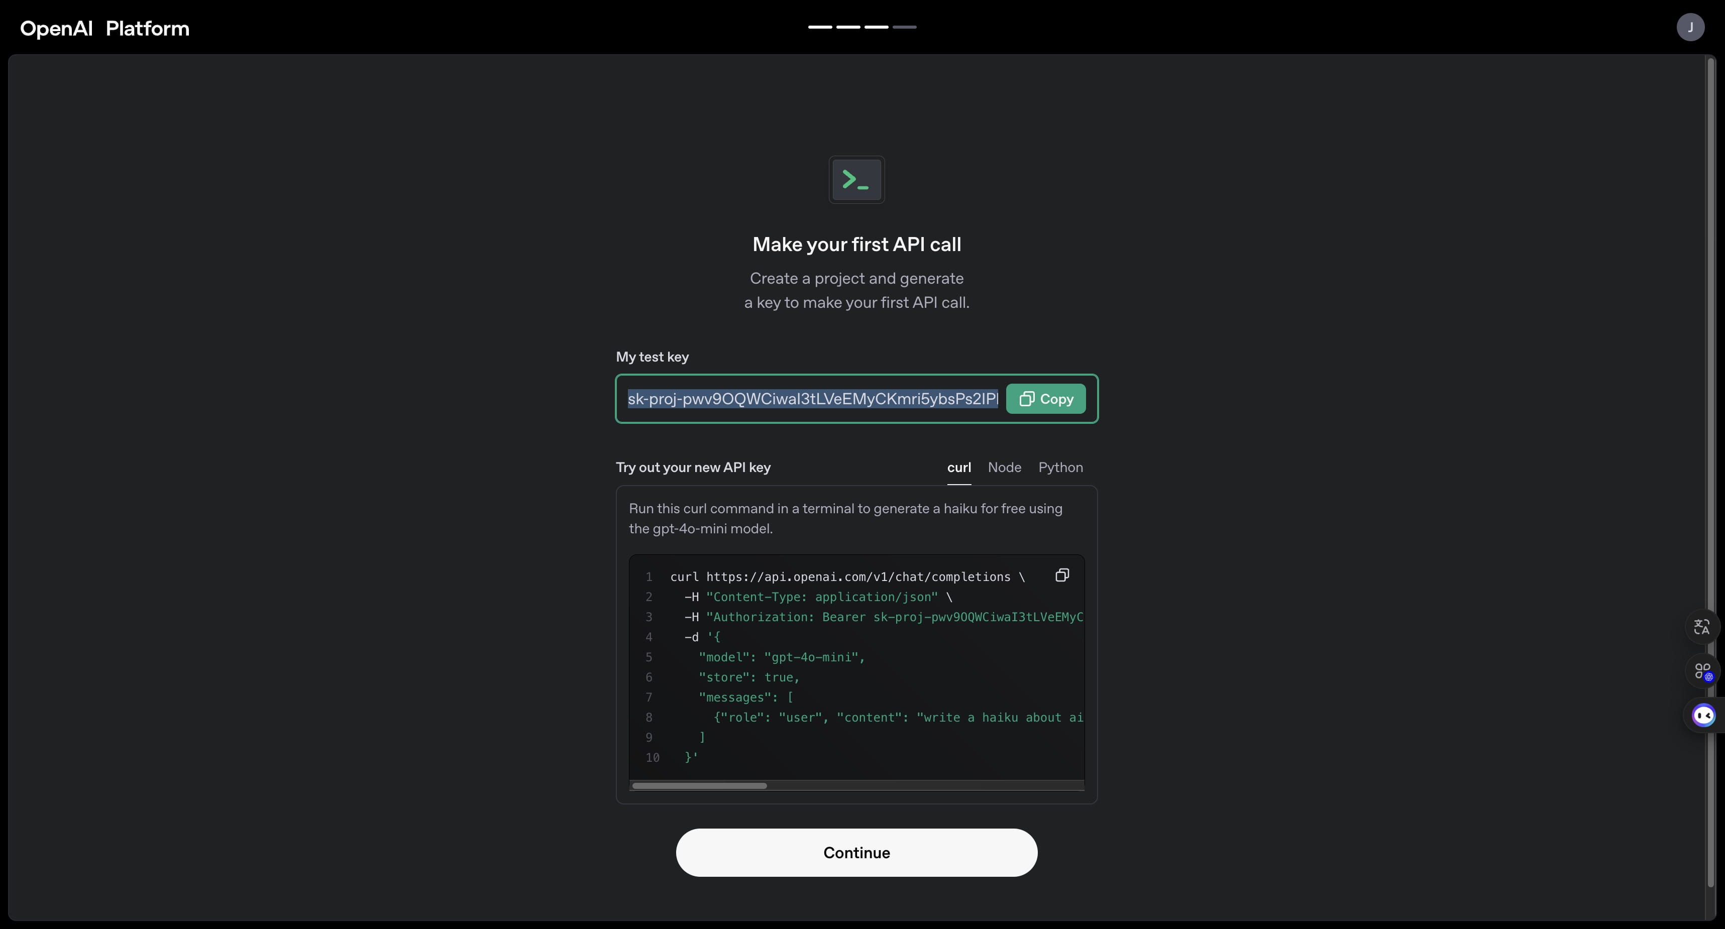Click the Authorization Bearer code line
Viewport: 1725px width, 929px height.
coord(883,617)
